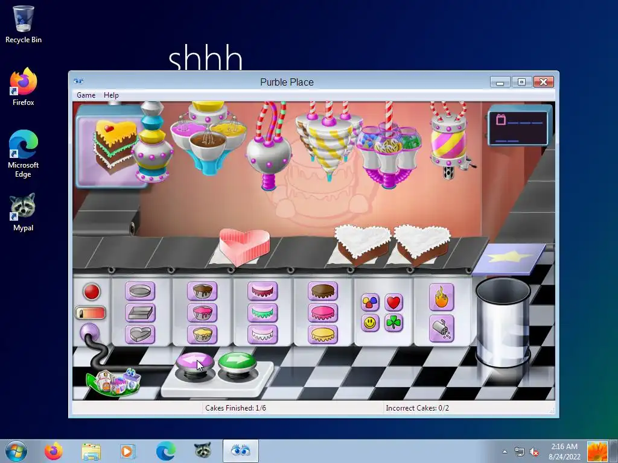
Task: Open the Help menu
Action: [111, 95]
